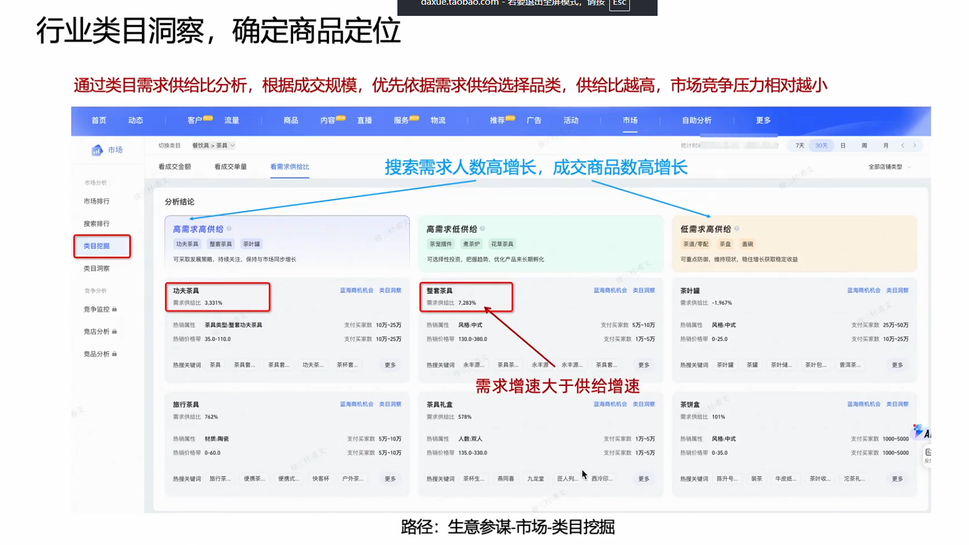Open the 更多 menu in top navigation
This screenshot has width=969, height=545.
pos(763,120)
